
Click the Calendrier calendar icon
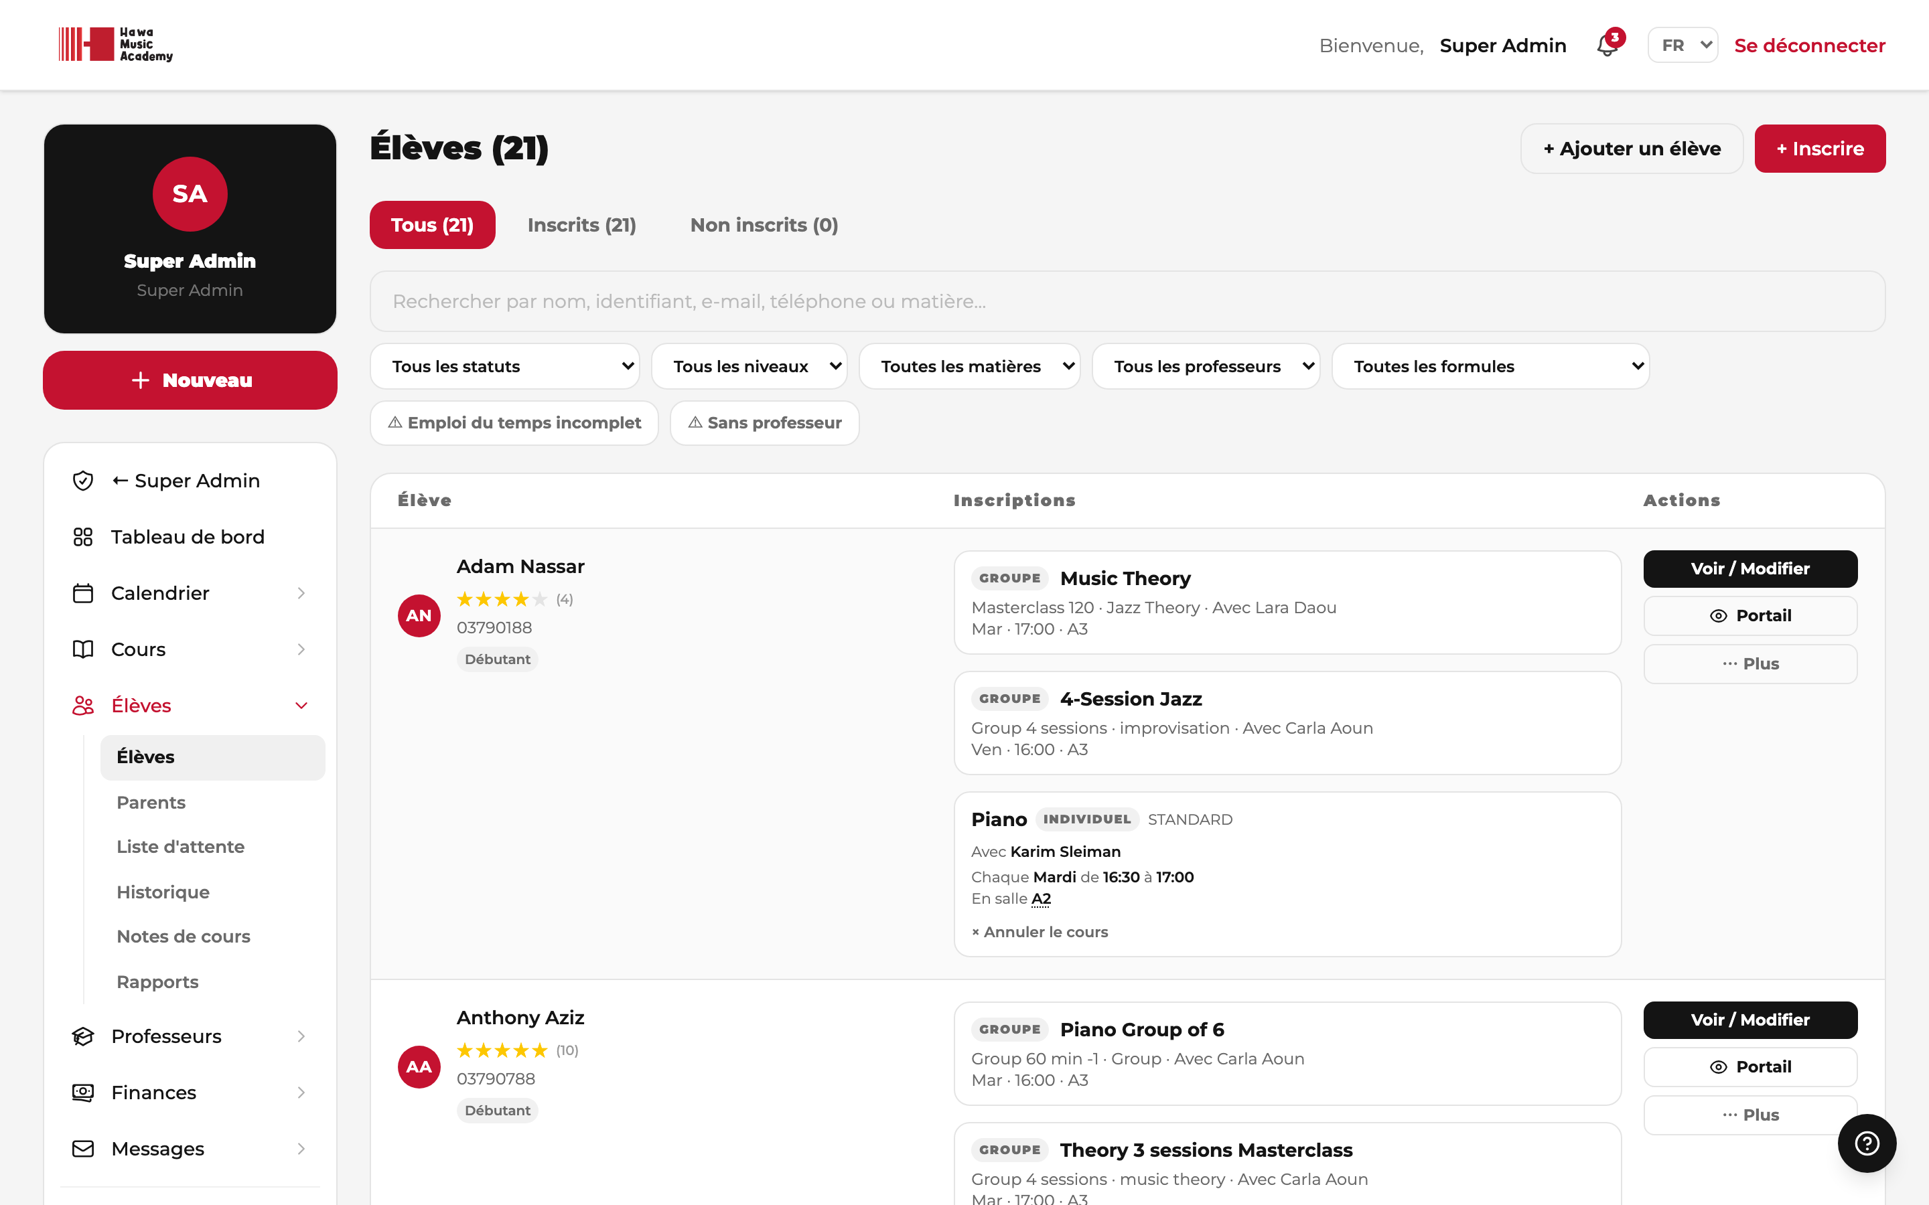coord(83,593)
